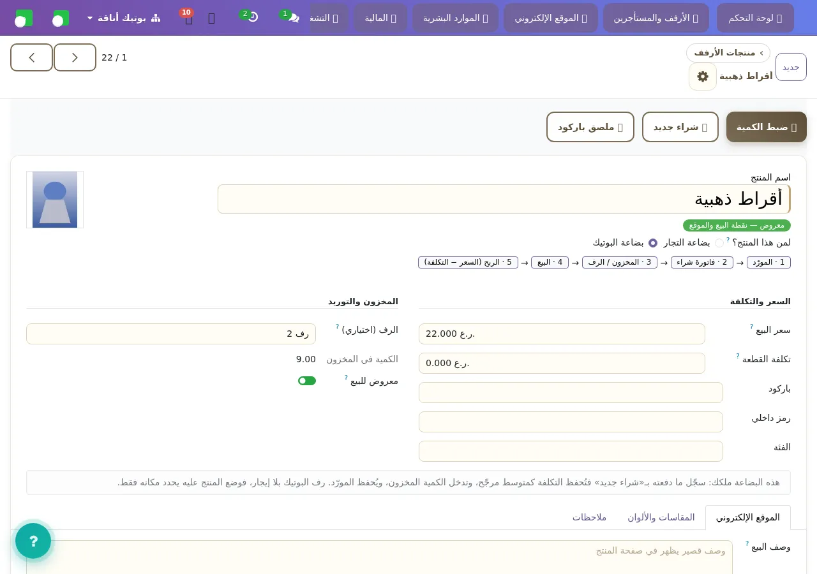Show help tooltip next to وصف البيع
The height and width of the screenshot is (574, 817).
(747, 543)
